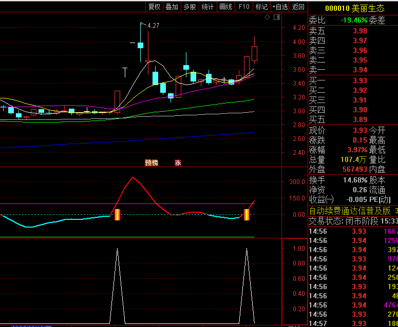Click first white spike in bottom panel
This screenshot has width=398, height=327.
[117, 285]
